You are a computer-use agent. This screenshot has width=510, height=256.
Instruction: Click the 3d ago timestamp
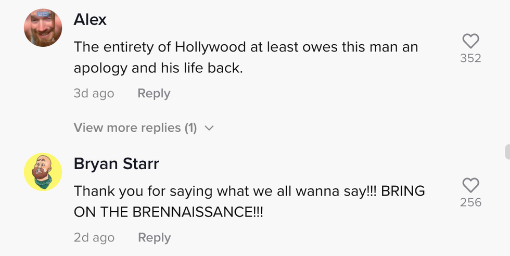click(x=94, y=94)
